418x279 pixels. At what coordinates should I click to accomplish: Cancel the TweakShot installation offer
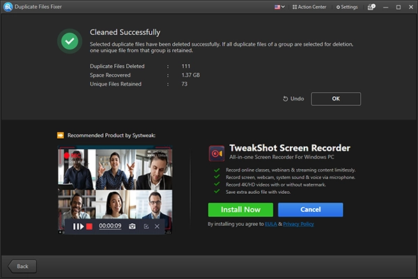pyautogui.click(x=311, y=209)
